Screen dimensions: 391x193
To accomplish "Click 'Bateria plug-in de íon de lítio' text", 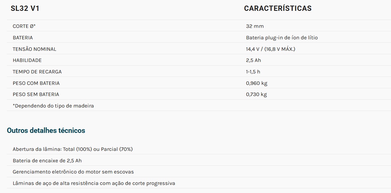I will [x=282, y=38].
